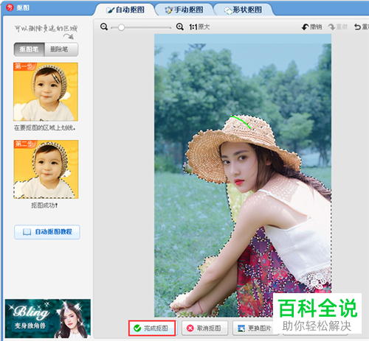Viewport: 369px width, 341px height.
Task: Switch to the 自动抠图 tab
Action: (x=125, y=10)
